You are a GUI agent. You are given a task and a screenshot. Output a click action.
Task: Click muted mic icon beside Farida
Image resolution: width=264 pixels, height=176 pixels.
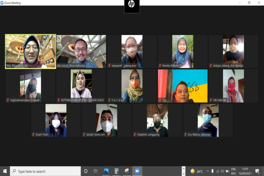pos(109,100)
